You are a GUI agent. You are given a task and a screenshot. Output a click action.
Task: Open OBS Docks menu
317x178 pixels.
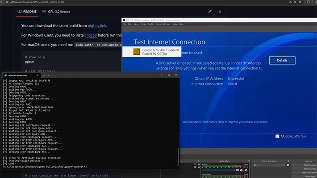[x=143, y=24]
